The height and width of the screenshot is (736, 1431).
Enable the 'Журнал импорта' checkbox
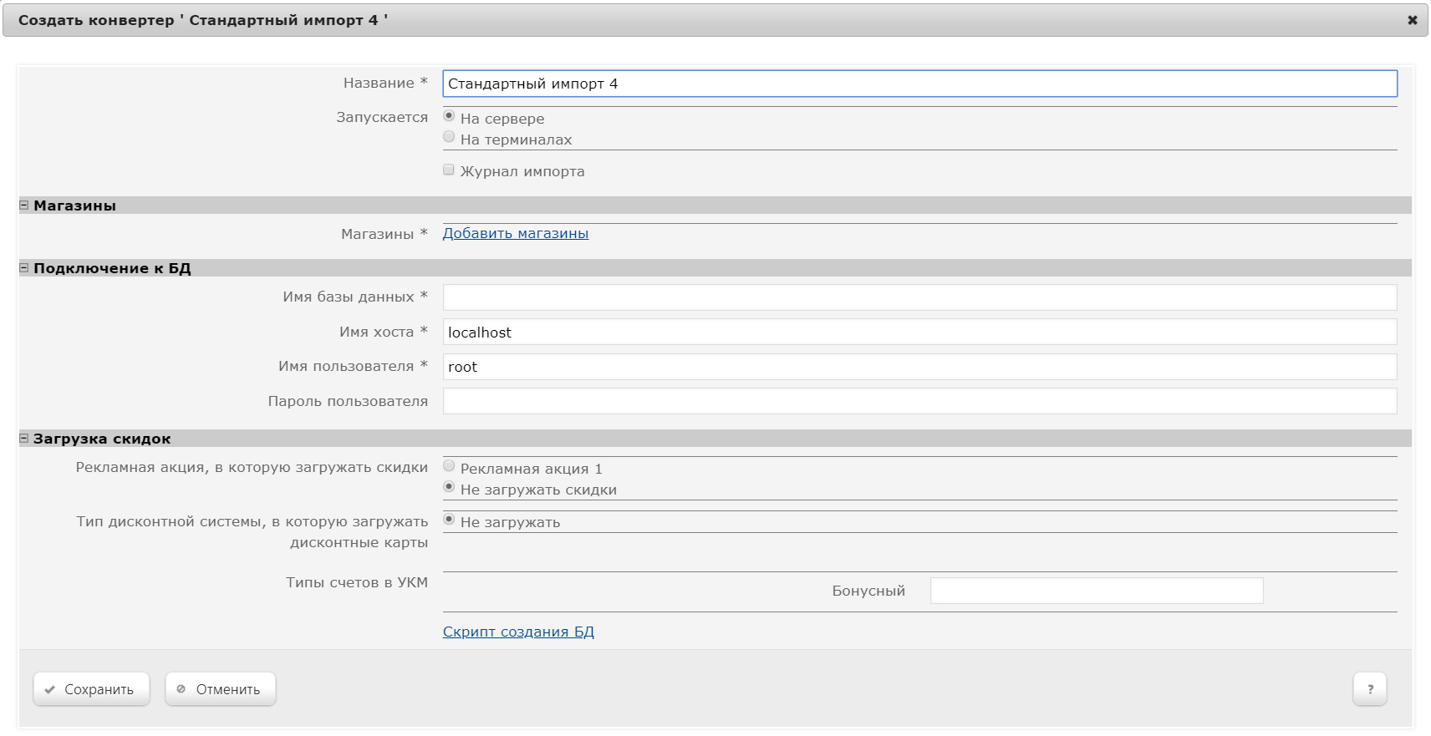pyautogui.click(x=449, y=170)
